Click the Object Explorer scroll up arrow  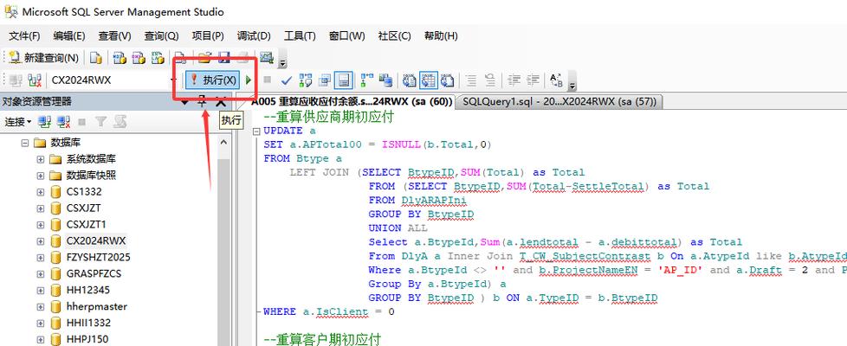pos(224,142)
